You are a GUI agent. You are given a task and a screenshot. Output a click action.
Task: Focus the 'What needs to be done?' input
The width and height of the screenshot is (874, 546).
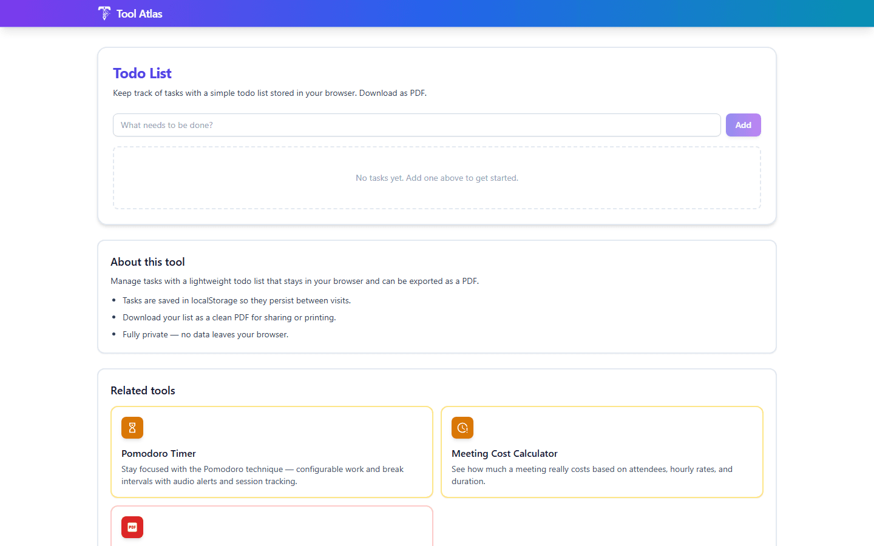[x=416, y=125]
